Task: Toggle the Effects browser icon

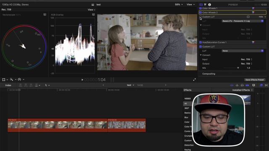Action: point(261,85)
